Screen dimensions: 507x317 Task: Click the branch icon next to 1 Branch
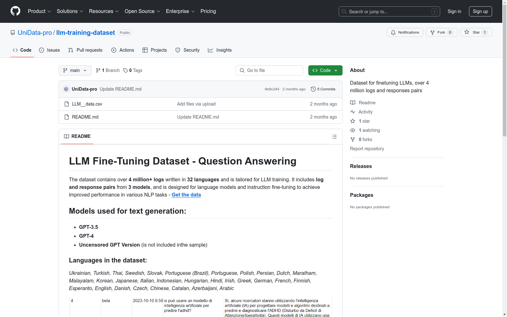coord(98,70)
